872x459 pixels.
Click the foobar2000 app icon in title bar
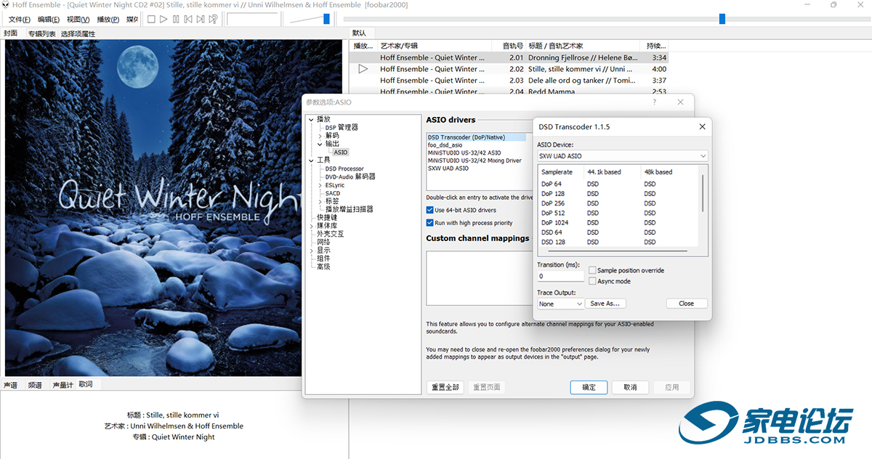tap(4, 4)
